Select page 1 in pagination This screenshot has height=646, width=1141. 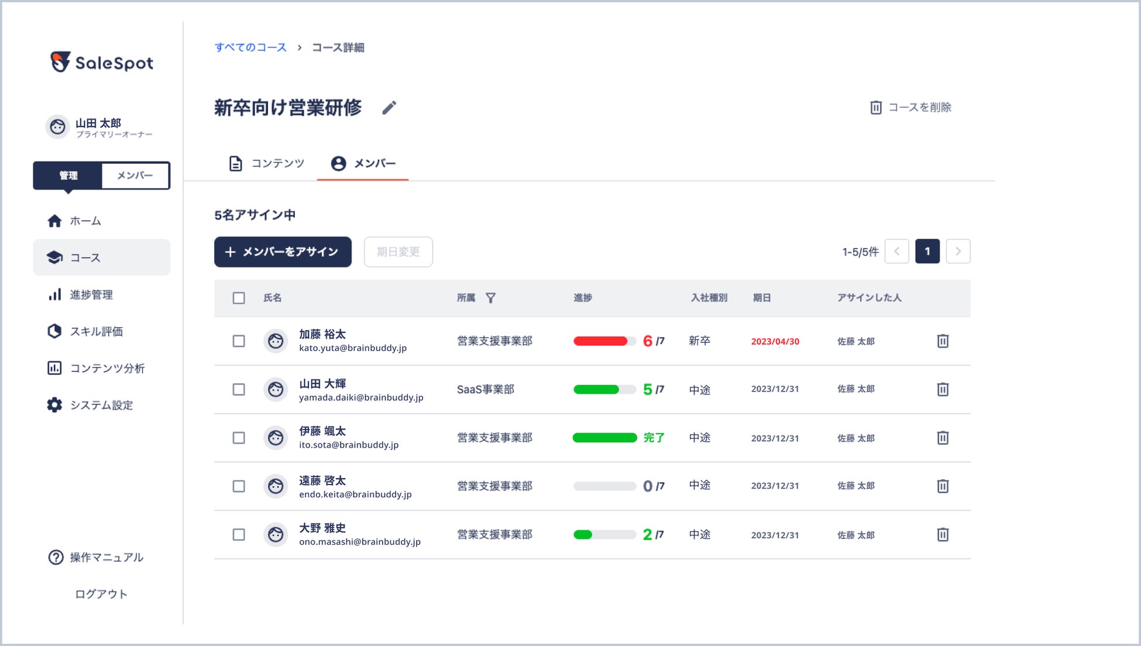click(x=927, y=252)
